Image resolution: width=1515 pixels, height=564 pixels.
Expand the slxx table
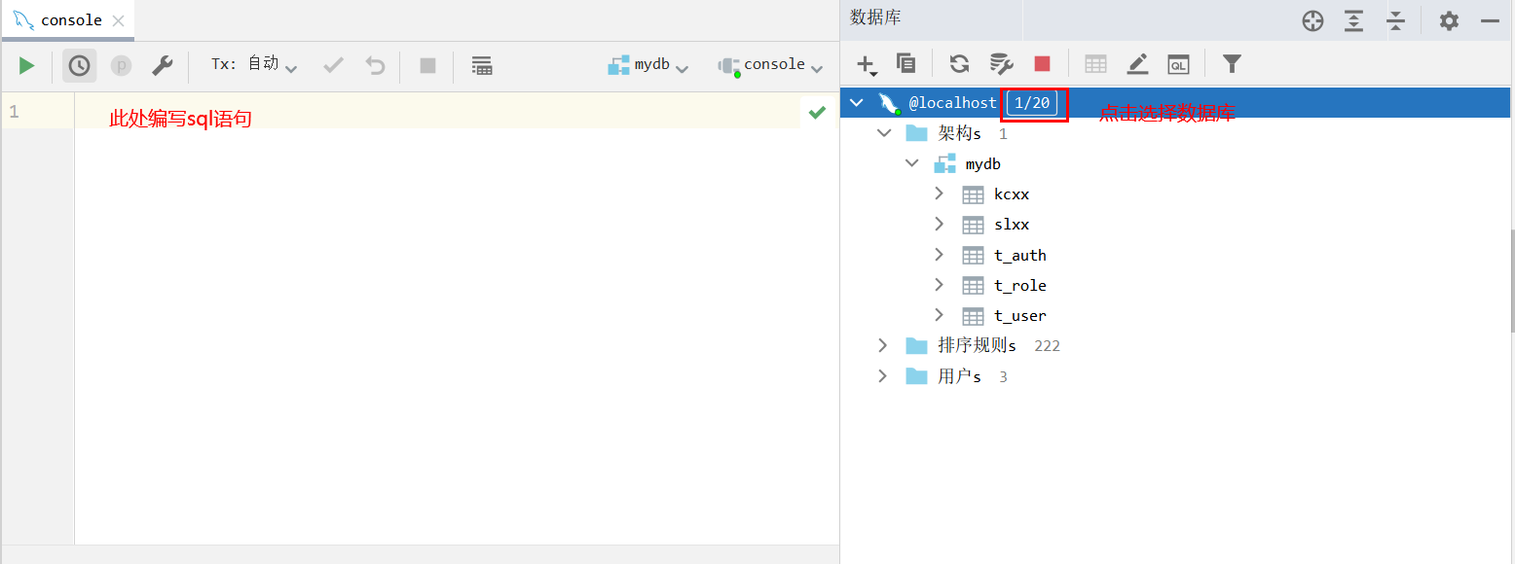[x=939, y=224]
